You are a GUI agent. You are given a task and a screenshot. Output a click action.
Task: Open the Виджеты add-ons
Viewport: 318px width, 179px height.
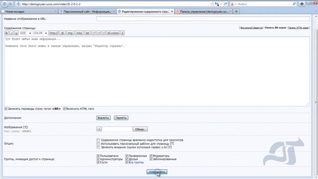point(103,118)
